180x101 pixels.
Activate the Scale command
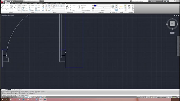coord(31,10)
